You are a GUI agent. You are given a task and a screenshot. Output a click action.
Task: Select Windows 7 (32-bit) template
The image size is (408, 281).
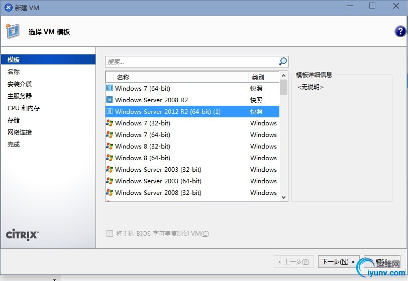tap(143, 123)
